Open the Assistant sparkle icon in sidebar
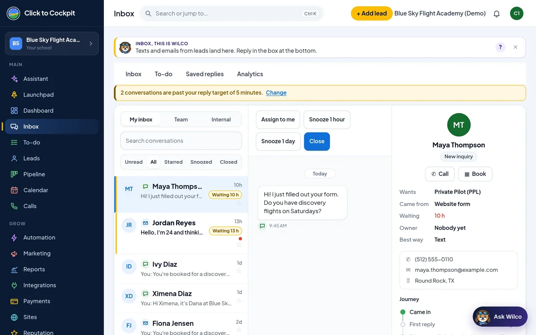The height and width of the screenshot is (335, 536). tap(14, 79)
